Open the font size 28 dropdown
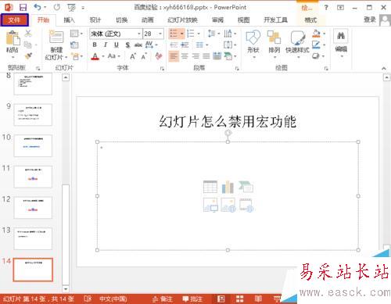The width and height of the screenshot is (391, 304). (160, 34)
